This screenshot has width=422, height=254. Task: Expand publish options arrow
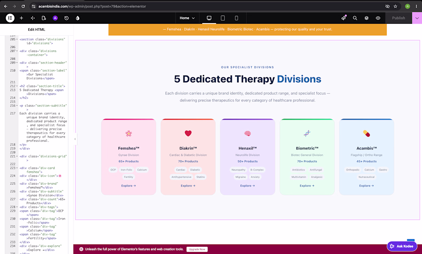[x=417, y=18]
